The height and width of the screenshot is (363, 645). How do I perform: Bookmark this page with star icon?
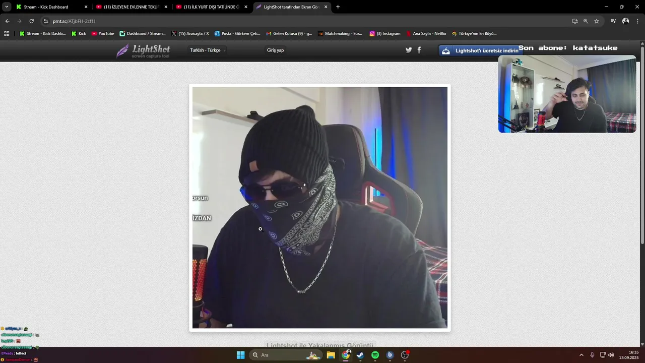(x=597, y=21)
